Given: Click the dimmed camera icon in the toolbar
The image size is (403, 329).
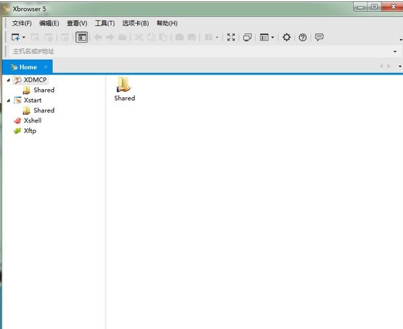Looking at the screenshot, I should pos(180,37).
